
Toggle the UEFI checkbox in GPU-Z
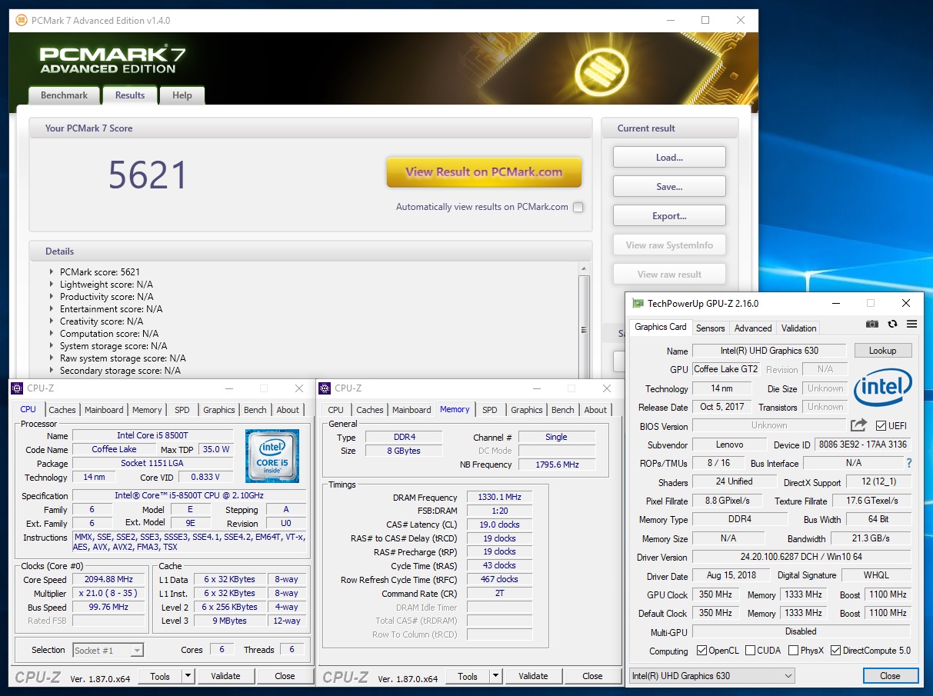pos(881,425)
